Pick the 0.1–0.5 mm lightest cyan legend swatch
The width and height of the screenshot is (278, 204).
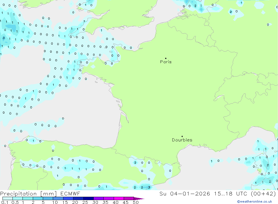(8, 198)
